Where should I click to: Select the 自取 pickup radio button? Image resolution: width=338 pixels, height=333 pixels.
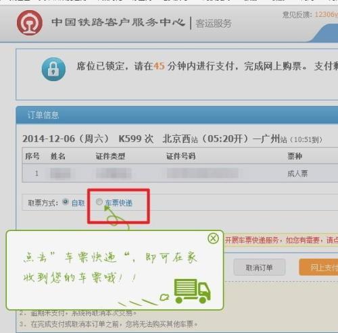coord(66,202)
